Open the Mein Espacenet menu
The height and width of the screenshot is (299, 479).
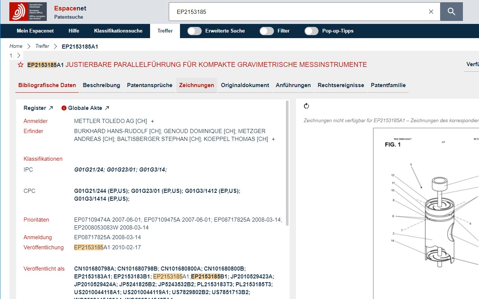point(35,31)
